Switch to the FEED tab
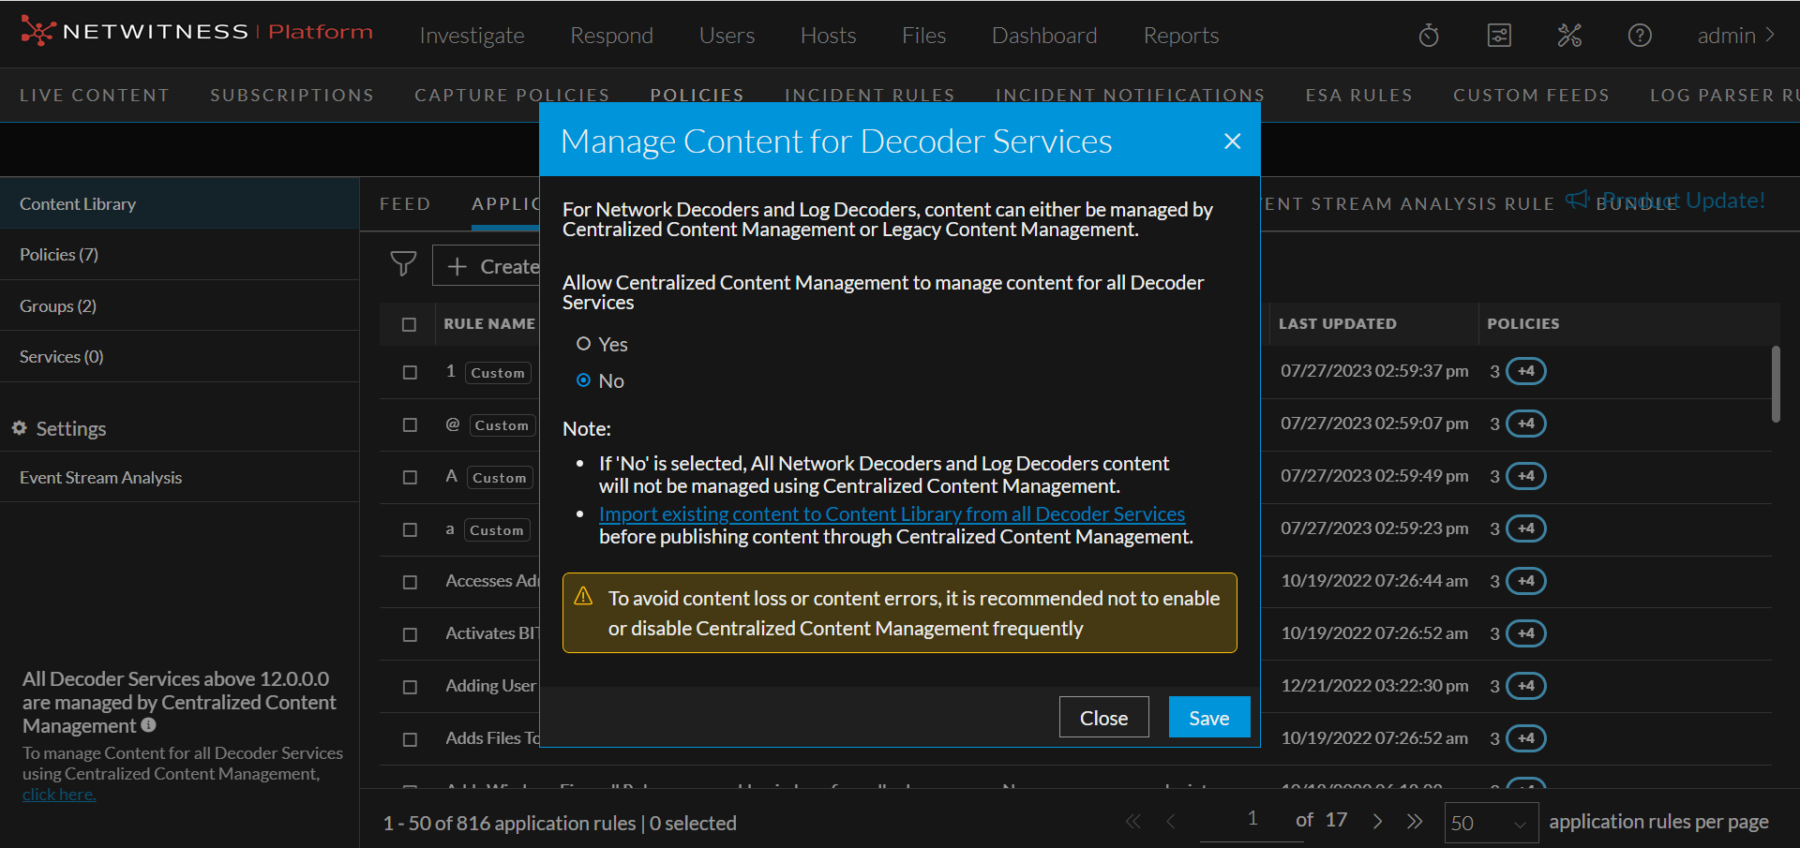 pyautogui.click(x=405, y=203)
